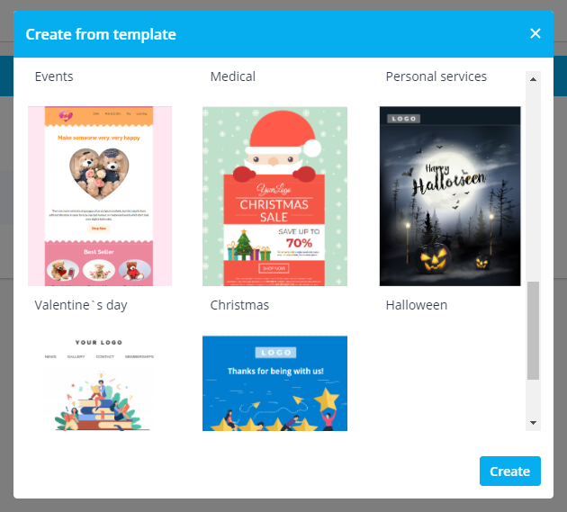Click the LOGO badge on Halloween template
567x512 pixels.
point(400,118)
